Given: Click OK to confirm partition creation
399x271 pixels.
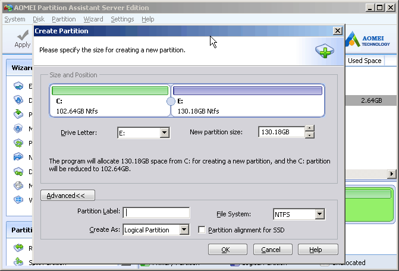Looking at the screenshot, I should 228,250.
